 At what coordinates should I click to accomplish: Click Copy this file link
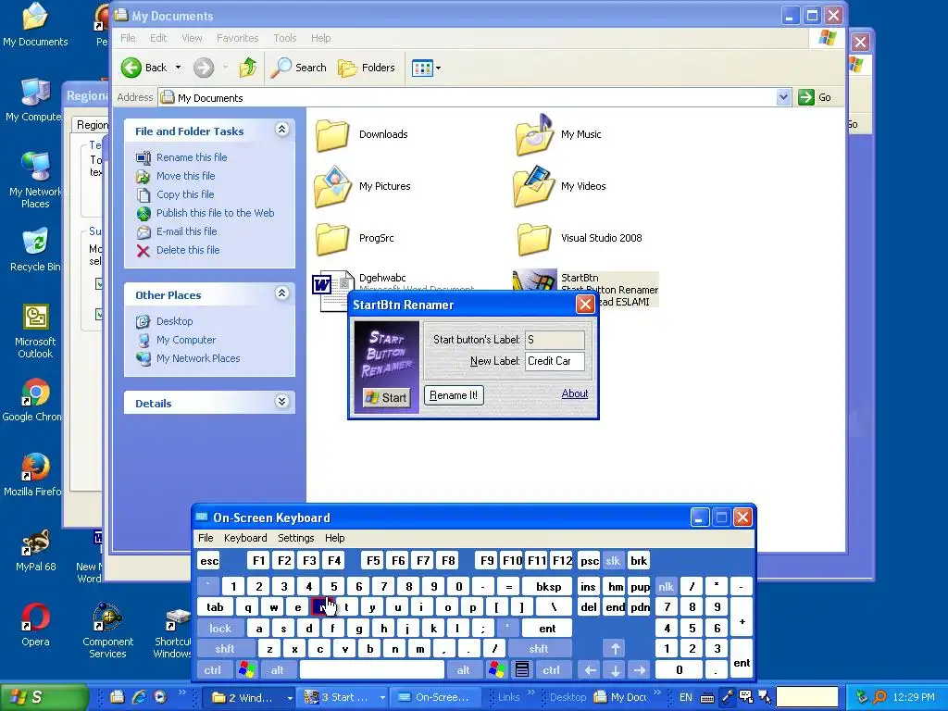(x=185, y=194)
